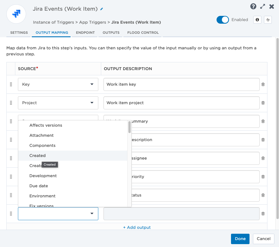Edit the Work item key description field

tap(182, 84)
